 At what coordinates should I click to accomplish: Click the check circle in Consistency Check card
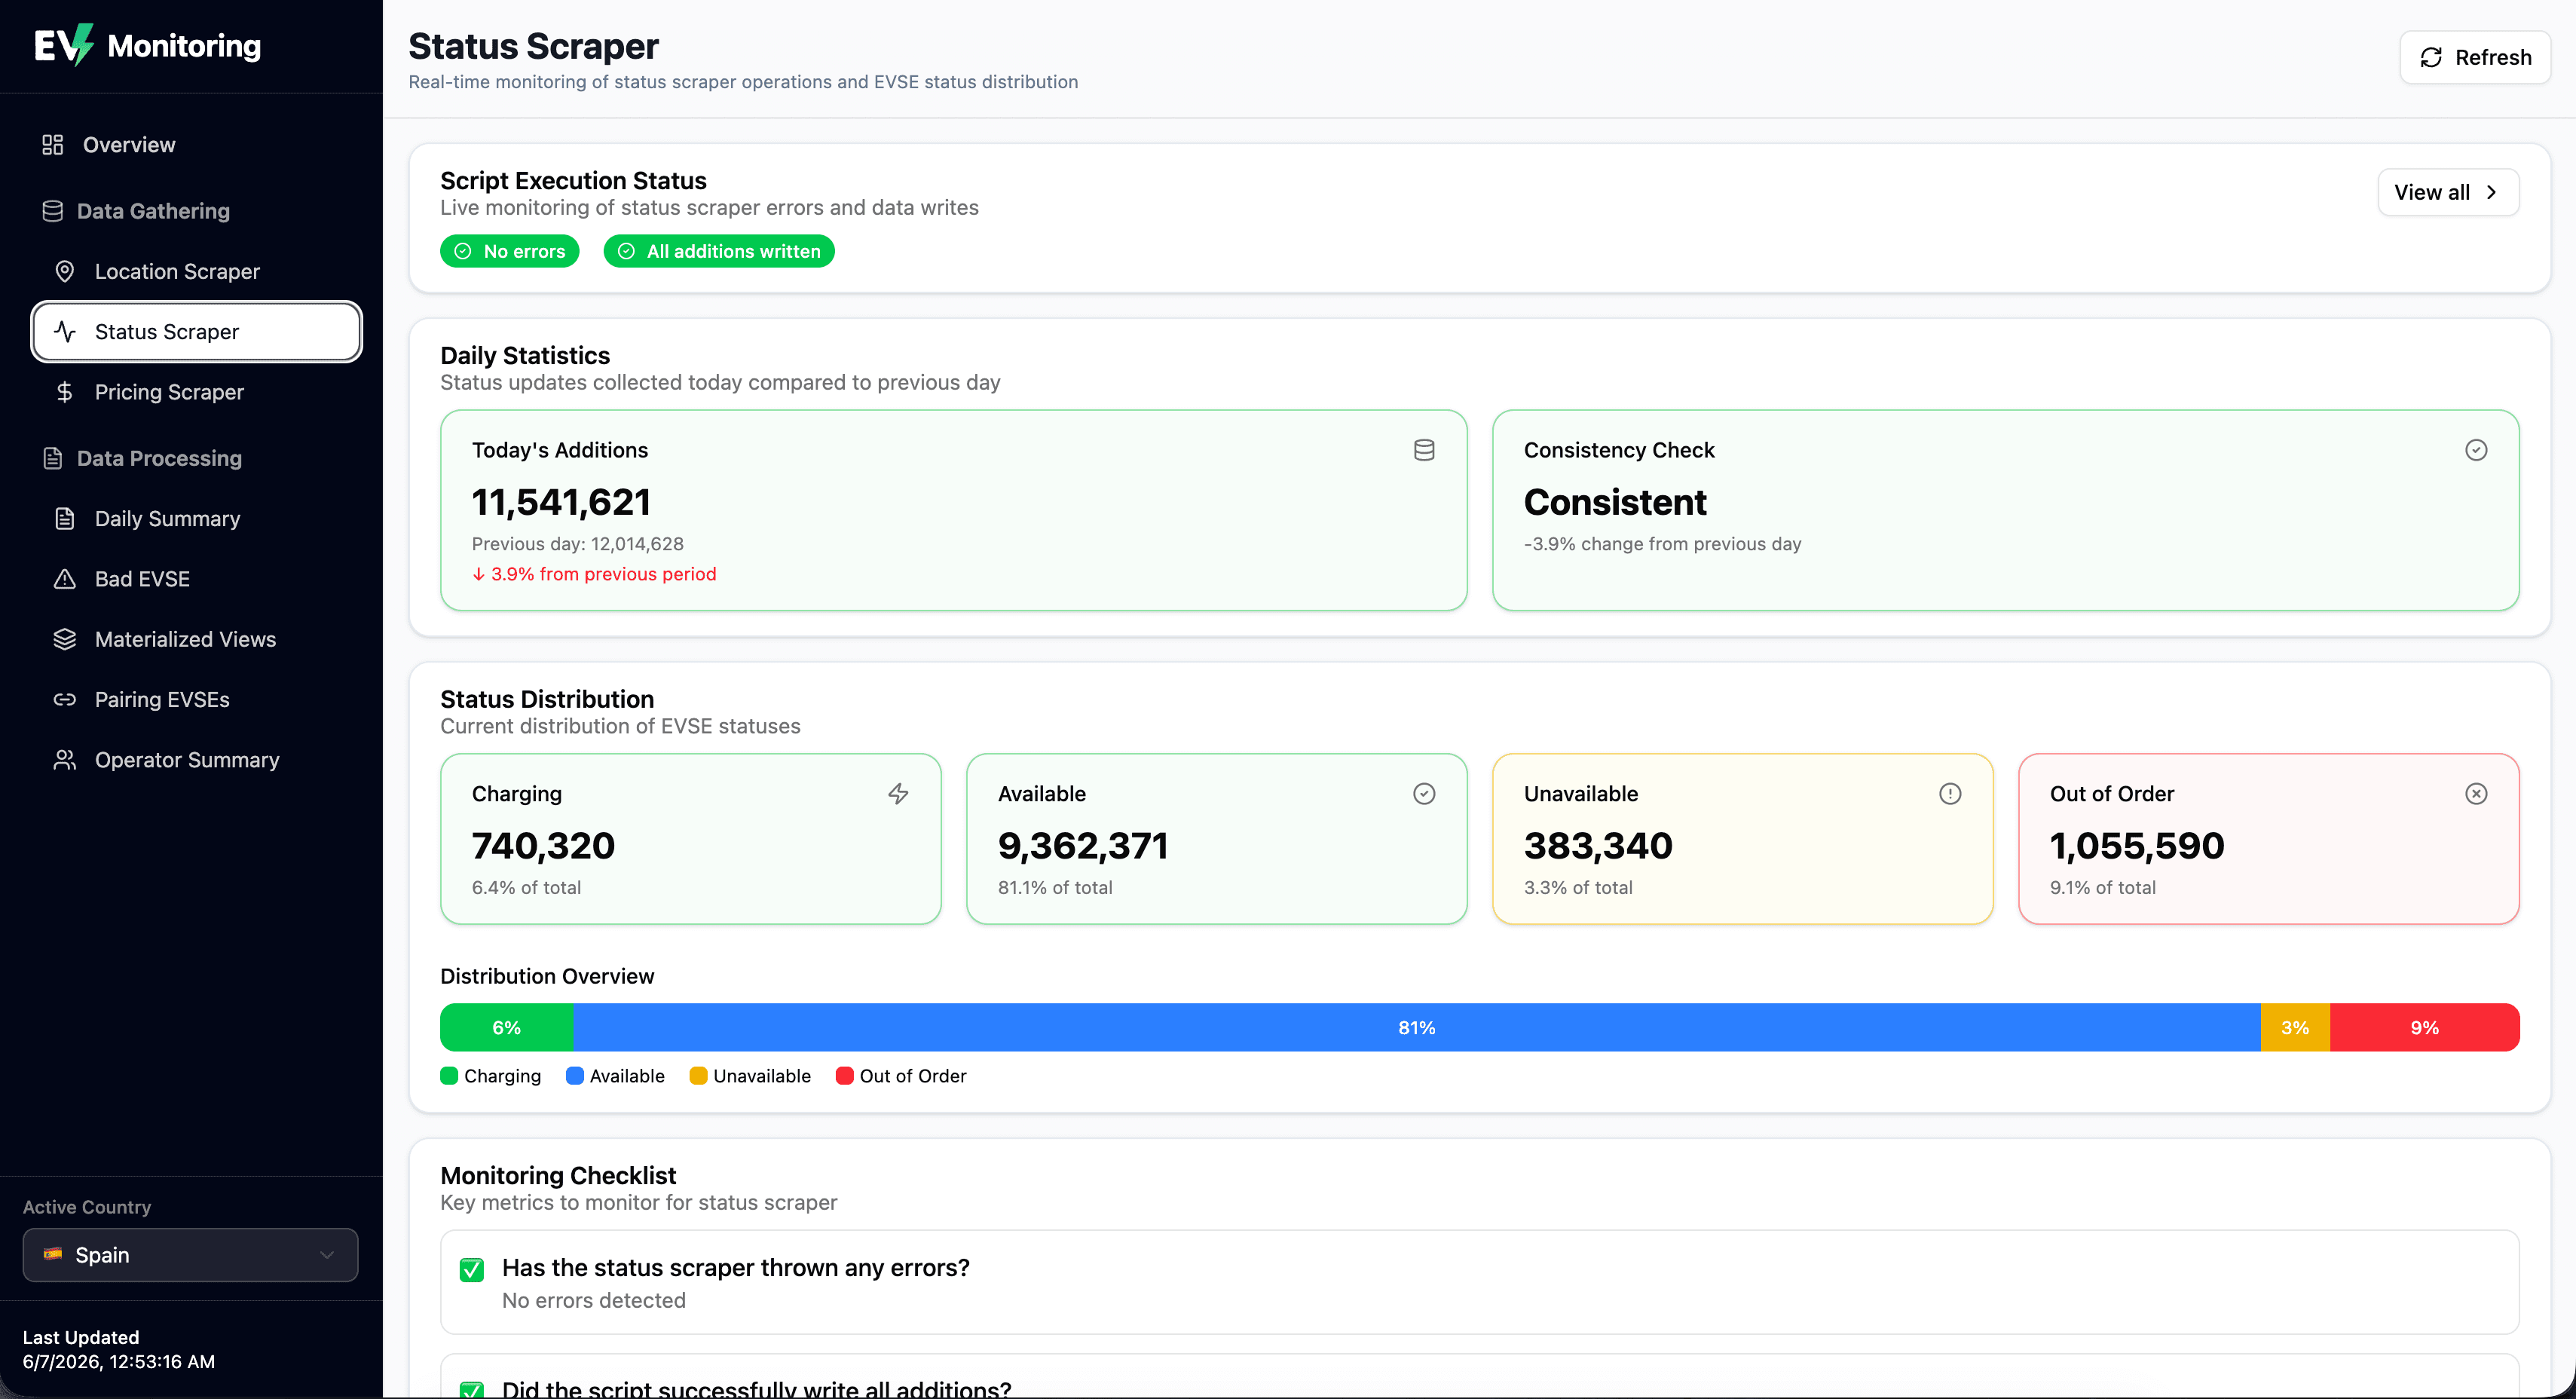tap(2476, 450)
